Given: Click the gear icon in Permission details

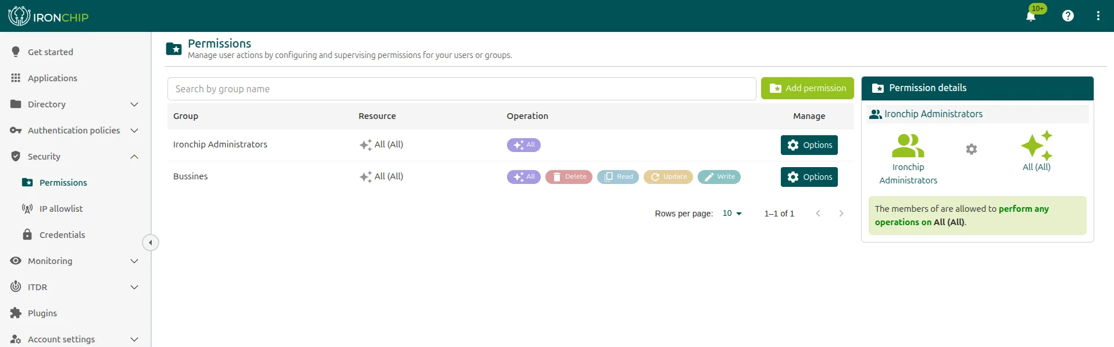Looking at the screenshot, I should (972, 149).
